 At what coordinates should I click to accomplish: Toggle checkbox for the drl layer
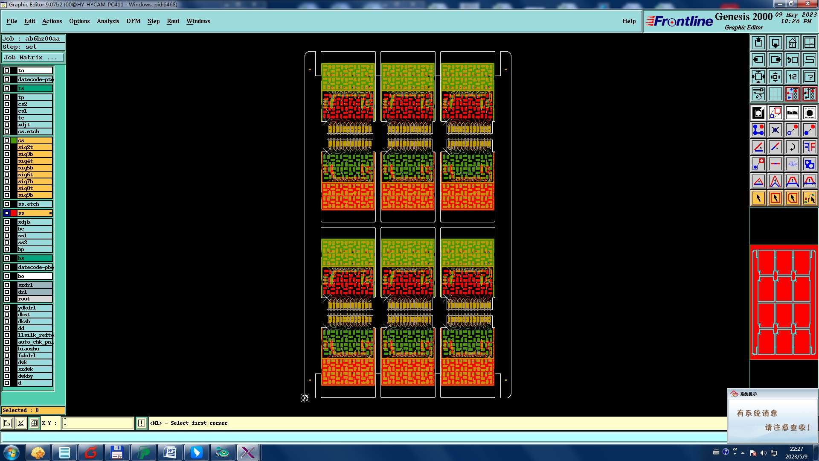click(7, 292)
